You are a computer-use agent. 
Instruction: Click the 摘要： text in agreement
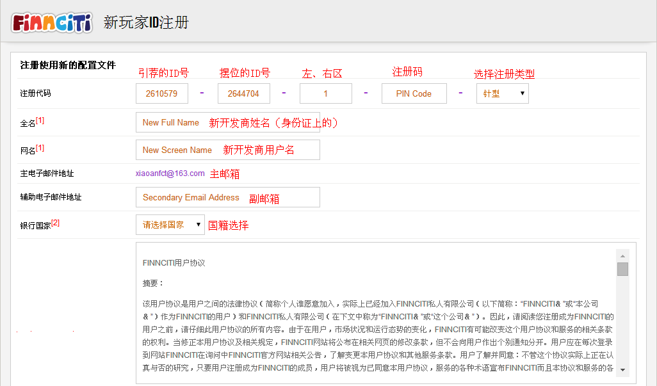[x=153, y=284]
